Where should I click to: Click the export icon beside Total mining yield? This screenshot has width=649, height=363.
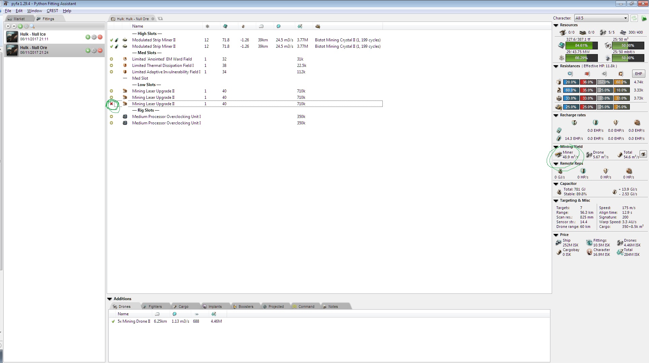643,154
